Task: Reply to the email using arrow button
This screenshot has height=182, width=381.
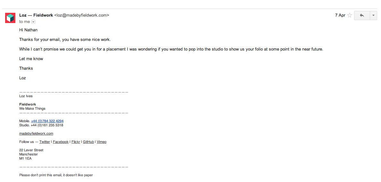Action: (362, 15)
